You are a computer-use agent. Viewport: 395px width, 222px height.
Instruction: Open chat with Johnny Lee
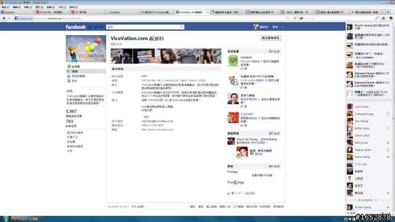(x=369, y=142)
